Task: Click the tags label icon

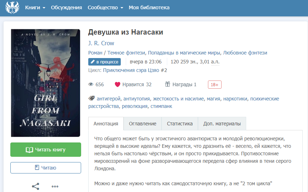Action: 91,98
